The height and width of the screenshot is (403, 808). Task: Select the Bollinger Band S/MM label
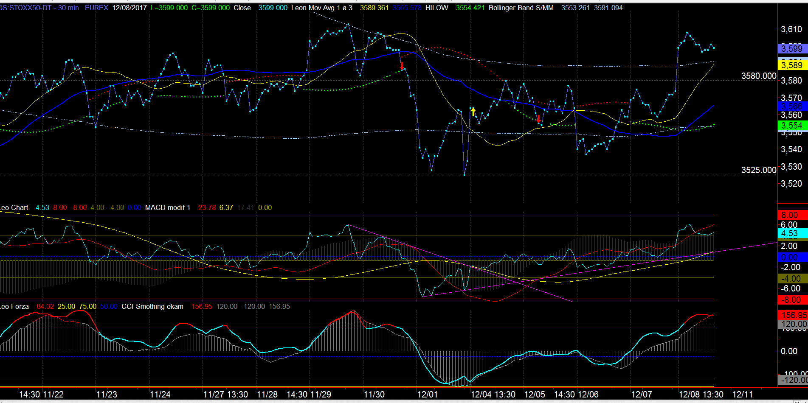point(521,8)
